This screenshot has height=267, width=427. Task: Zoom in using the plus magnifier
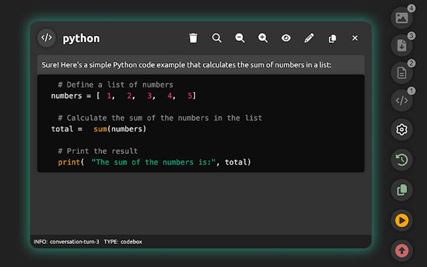tap(263, 38)
